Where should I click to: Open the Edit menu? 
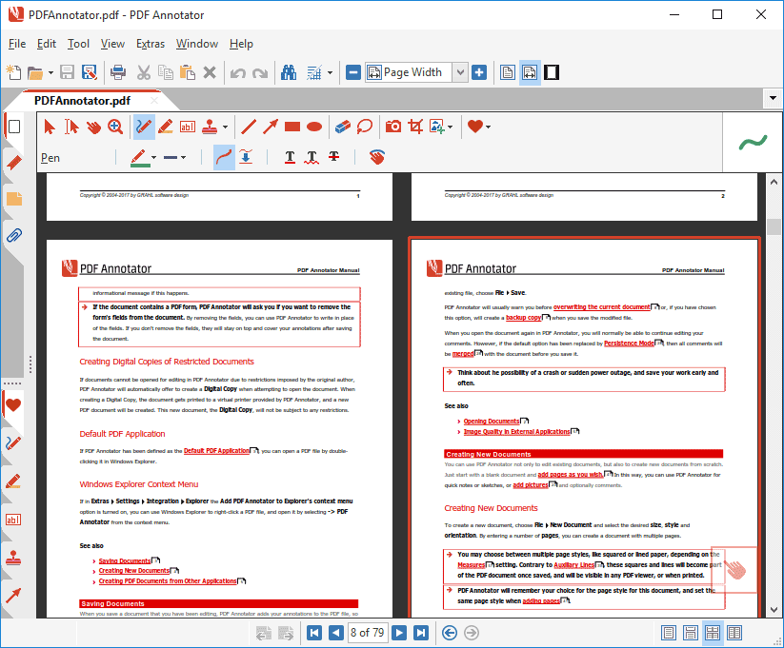(47, 44)
